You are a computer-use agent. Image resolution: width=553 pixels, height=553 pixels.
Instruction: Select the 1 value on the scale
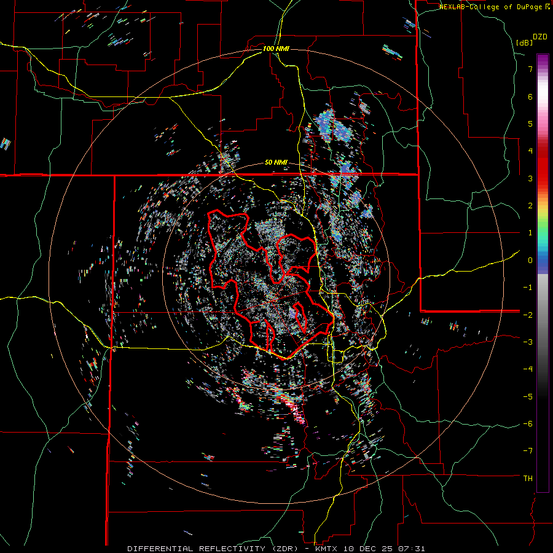point(530,233)
